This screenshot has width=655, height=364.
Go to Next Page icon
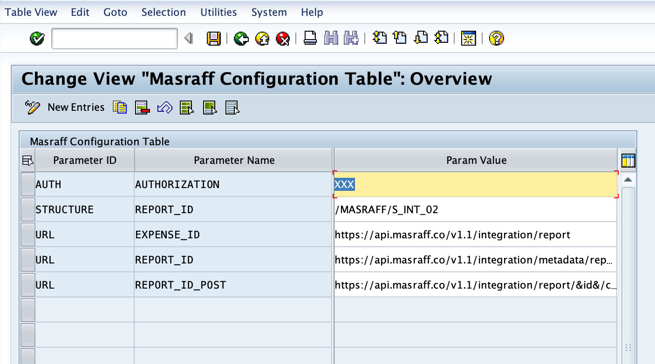pyautogui.click(x=421, y=38)
